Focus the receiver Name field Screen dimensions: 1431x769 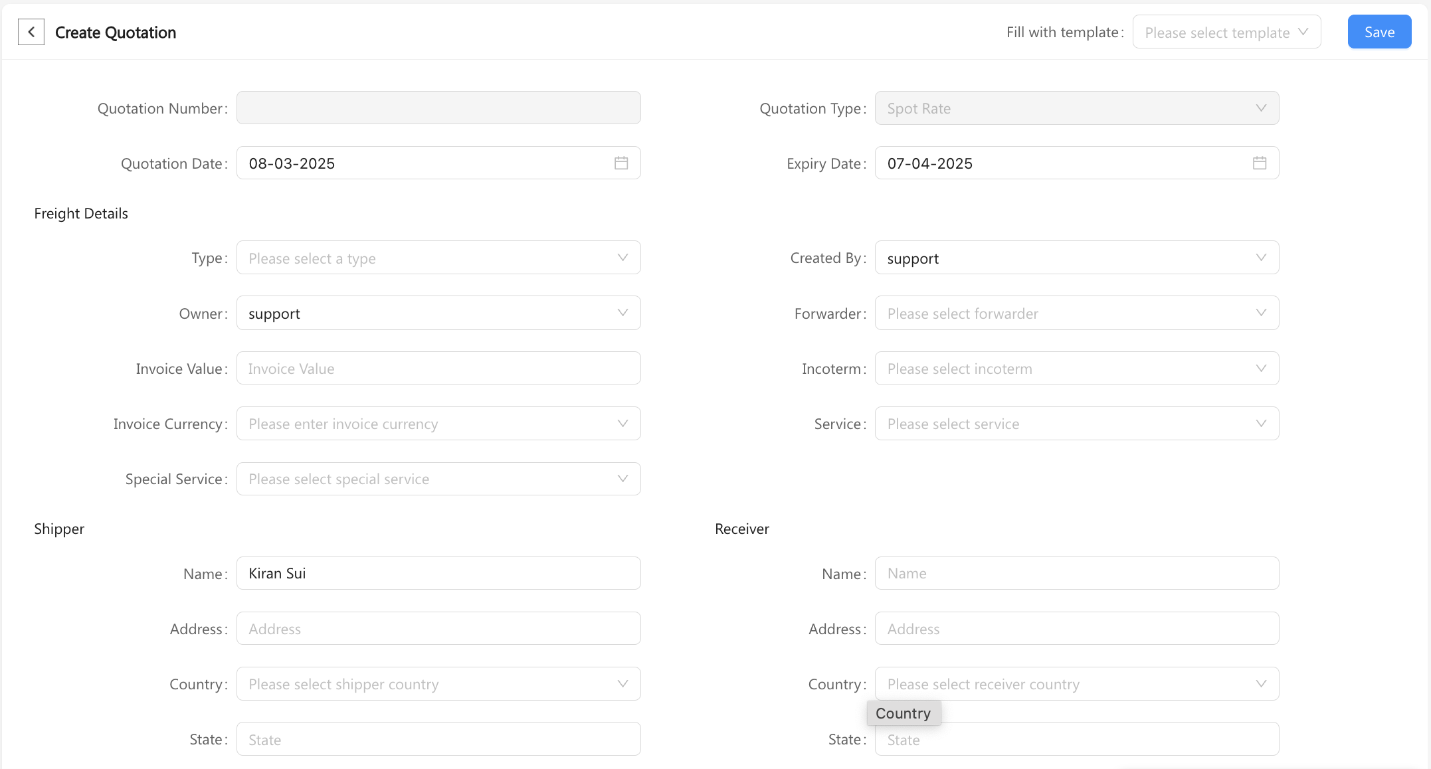(x=1077, y=573)
